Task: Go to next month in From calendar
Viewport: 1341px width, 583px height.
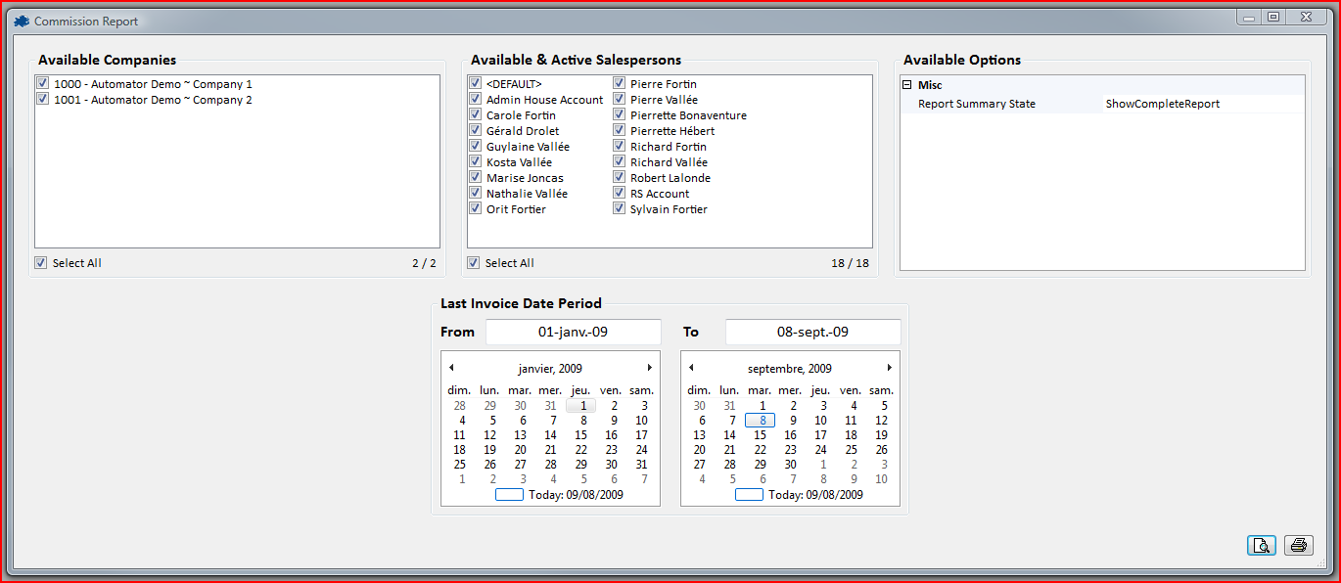Action: pos(650,368)
